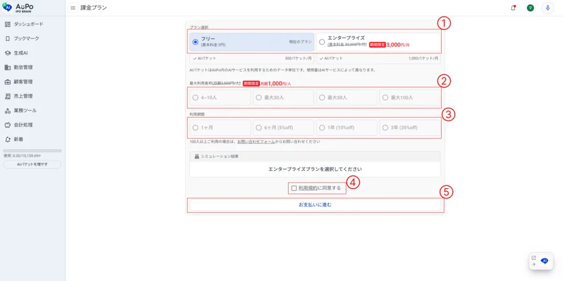Open the floating AI chat bubble
The height and width of the screenshot is (281, 564).
(545, 261)
